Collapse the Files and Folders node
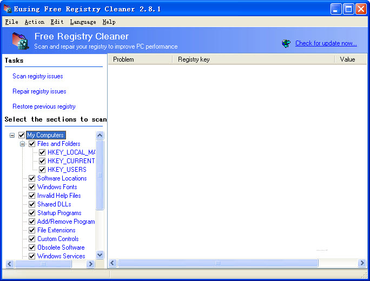Image resolution: width=370 pixels, height=281 pixels. coord(22,144)
